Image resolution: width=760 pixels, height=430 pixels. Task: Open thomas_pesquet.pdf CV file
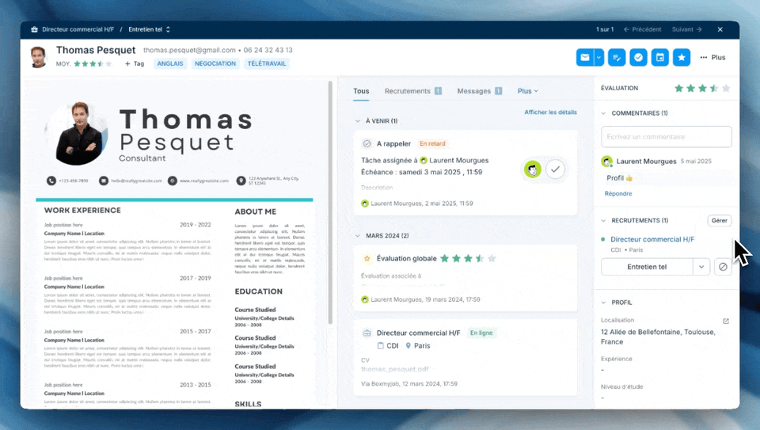pos(394,369)
